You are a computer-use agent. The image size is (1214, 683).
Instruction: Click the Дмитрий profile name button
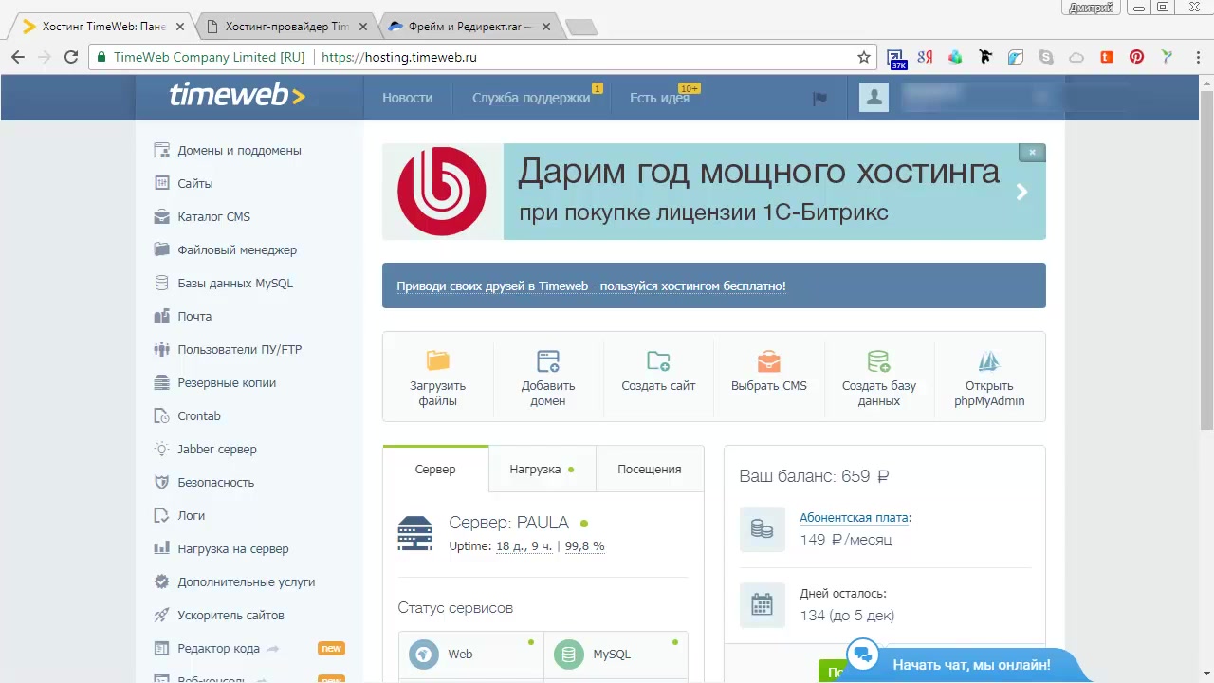[x=1091, y=8]
